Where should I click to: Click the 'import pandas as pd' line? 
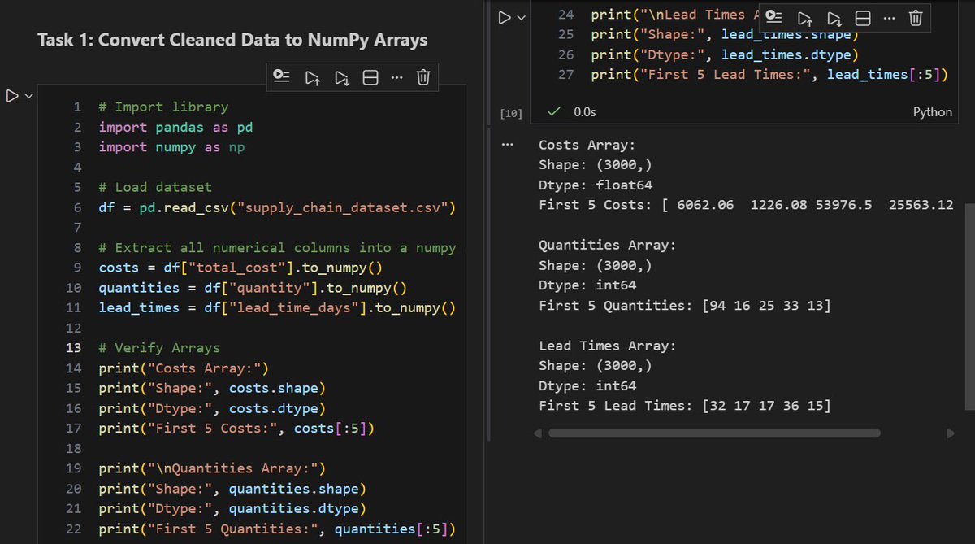coord(175,127)
